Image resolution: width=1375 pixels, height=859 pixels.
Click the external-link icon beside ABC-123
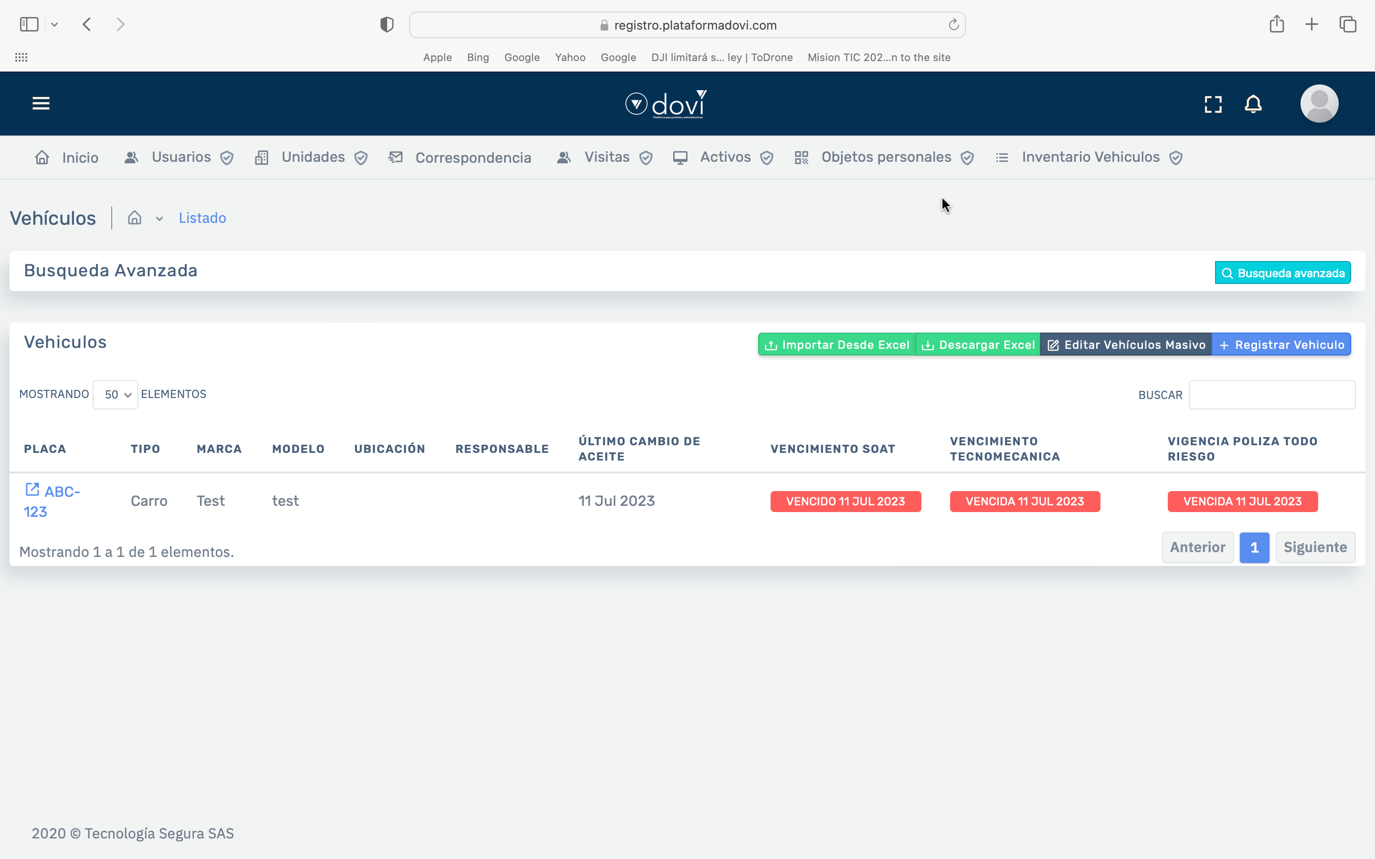pos(32,490)
